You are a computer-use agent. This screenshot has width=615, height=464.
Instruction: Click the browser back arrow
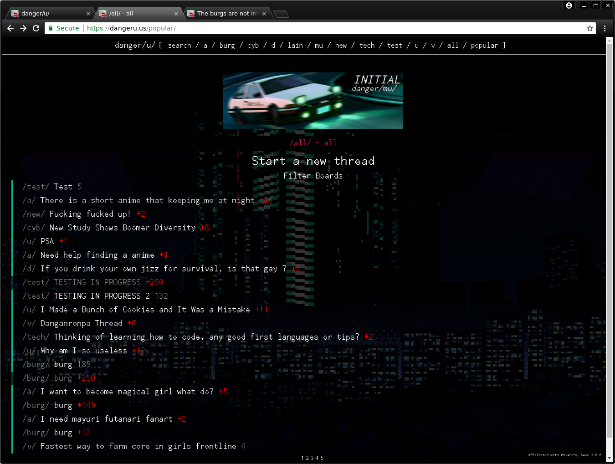pos(10,28)
